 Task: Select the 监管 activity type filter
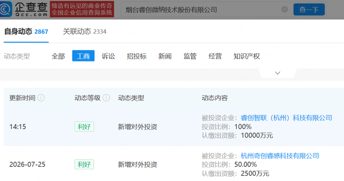[x=190, y=56]
